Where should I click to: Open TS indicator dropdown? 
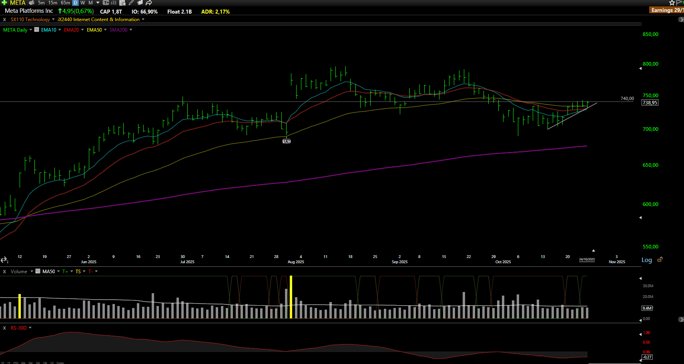coord(84,271)
